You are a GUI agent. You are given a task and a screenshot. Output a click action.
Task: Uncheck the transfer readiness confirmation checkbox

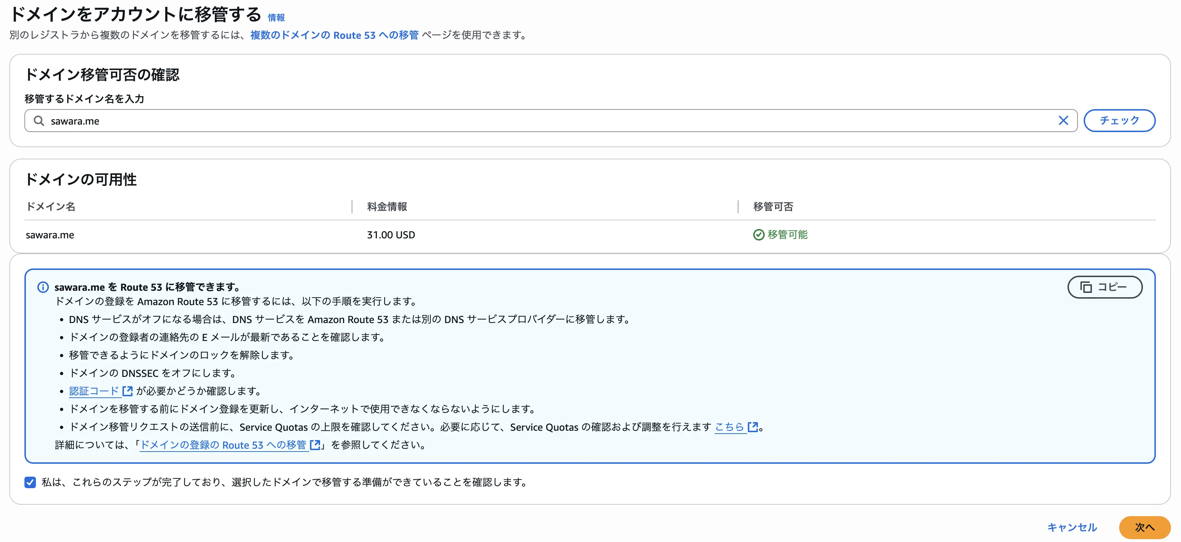30,482
